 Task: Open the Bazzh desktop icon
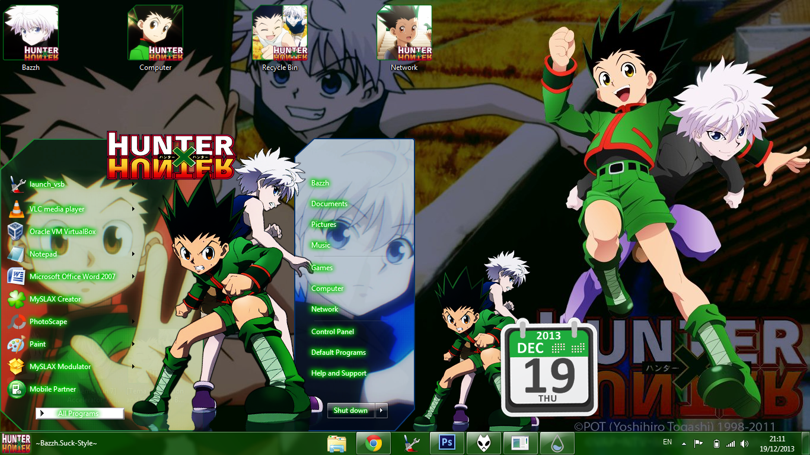[x=31, y=38]
